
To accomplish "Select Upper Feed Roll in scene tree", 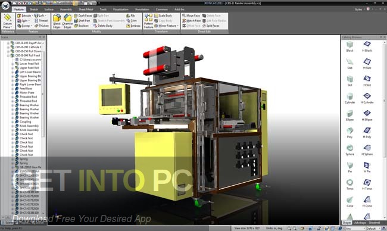I will pyautogui.click(x=29, y=68).
